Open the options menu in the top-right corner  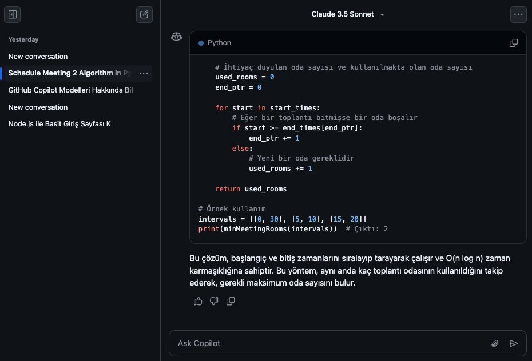point(518,15)
